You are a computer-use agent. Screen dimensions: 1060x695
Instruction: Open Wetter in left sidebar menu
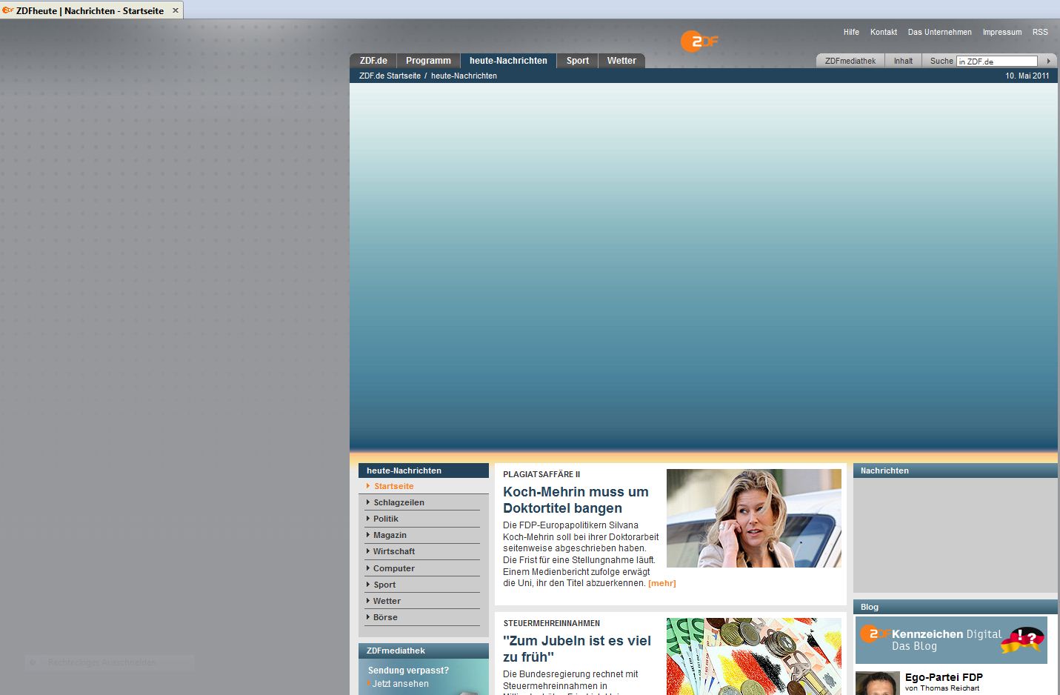423,601
